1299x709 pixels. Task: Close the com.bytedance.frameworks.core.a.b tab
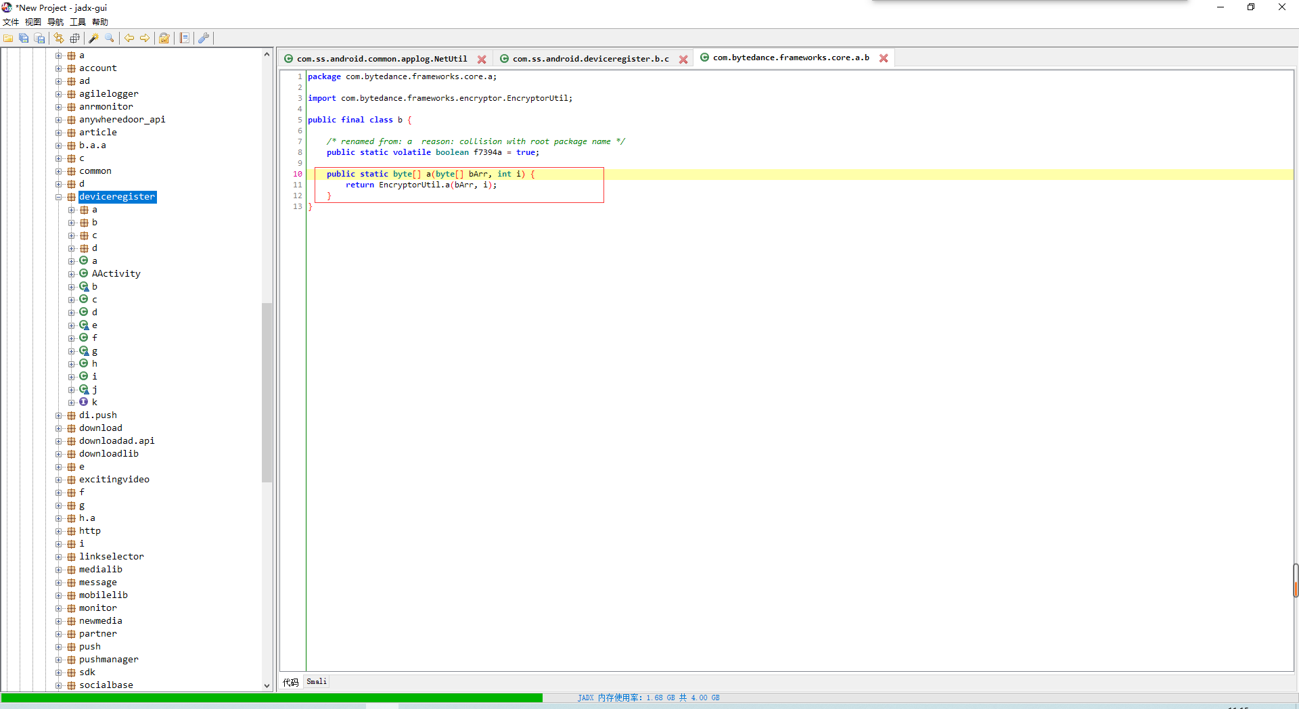point(884,58)
